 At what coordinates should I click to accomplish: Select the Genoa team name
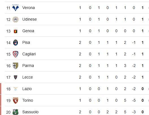pos(28,31)
